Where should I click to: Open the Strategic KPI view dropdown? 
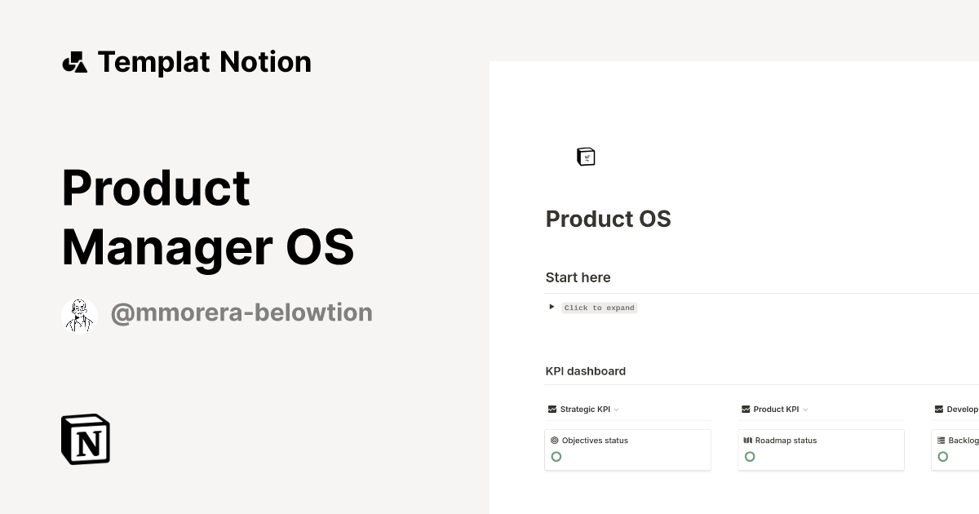click(618, 409)
